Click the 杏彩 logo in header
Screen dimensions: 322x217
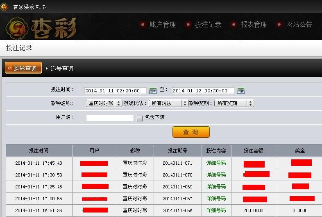coord(41,28)
